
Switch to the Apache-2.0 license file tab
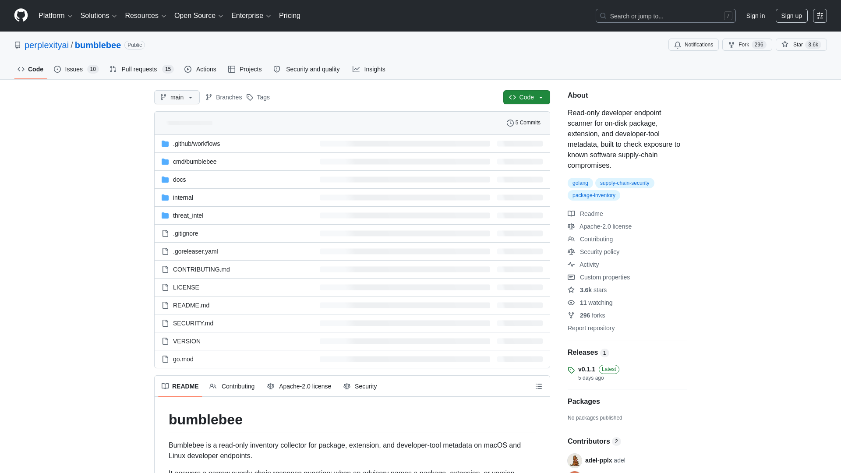tap(299, 386)
